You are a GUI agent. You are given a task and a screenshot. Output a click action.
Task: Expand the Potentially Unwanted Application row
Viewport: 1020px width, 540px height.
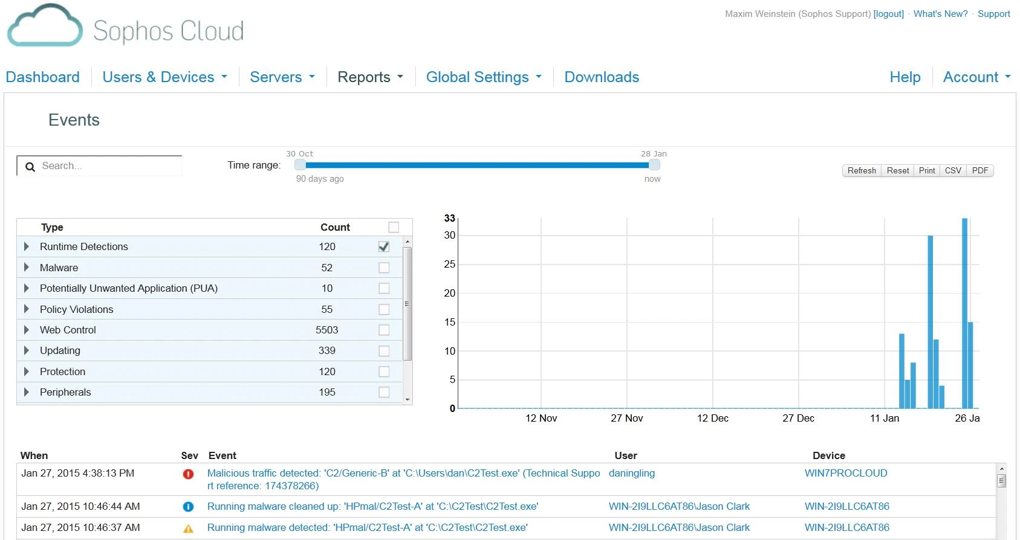[26, 288]
